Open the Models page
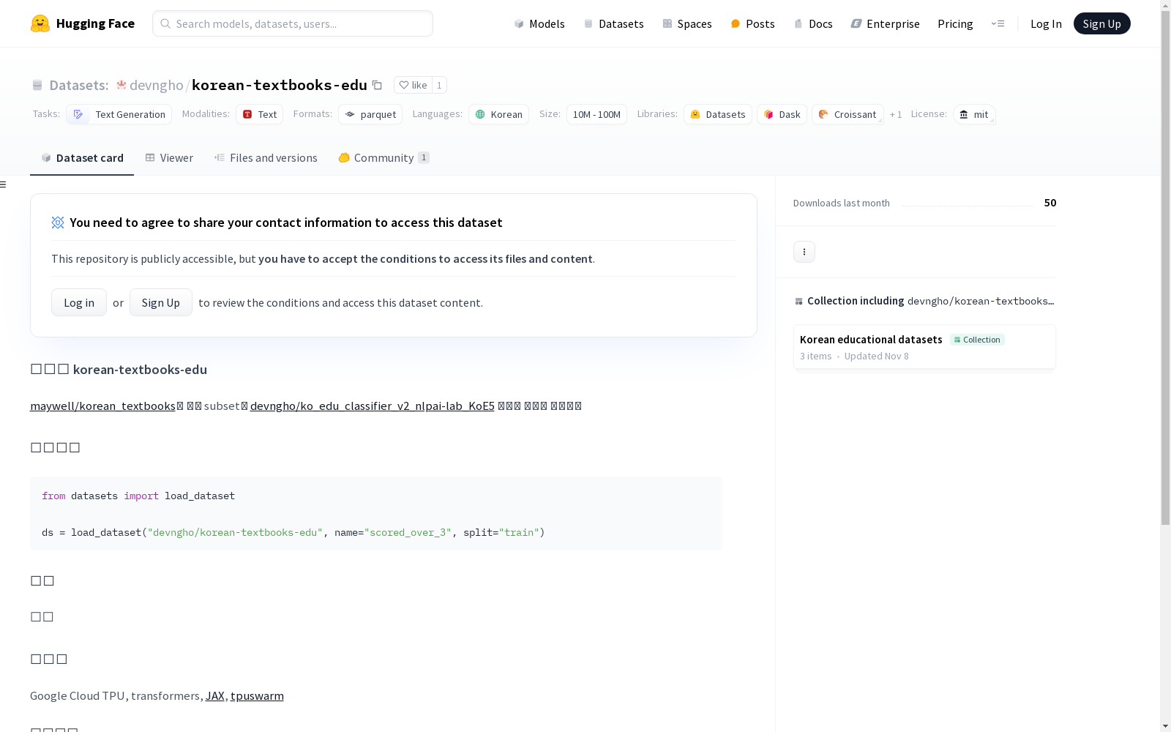This screenshot has width=1171, height=732. point(539,23)
